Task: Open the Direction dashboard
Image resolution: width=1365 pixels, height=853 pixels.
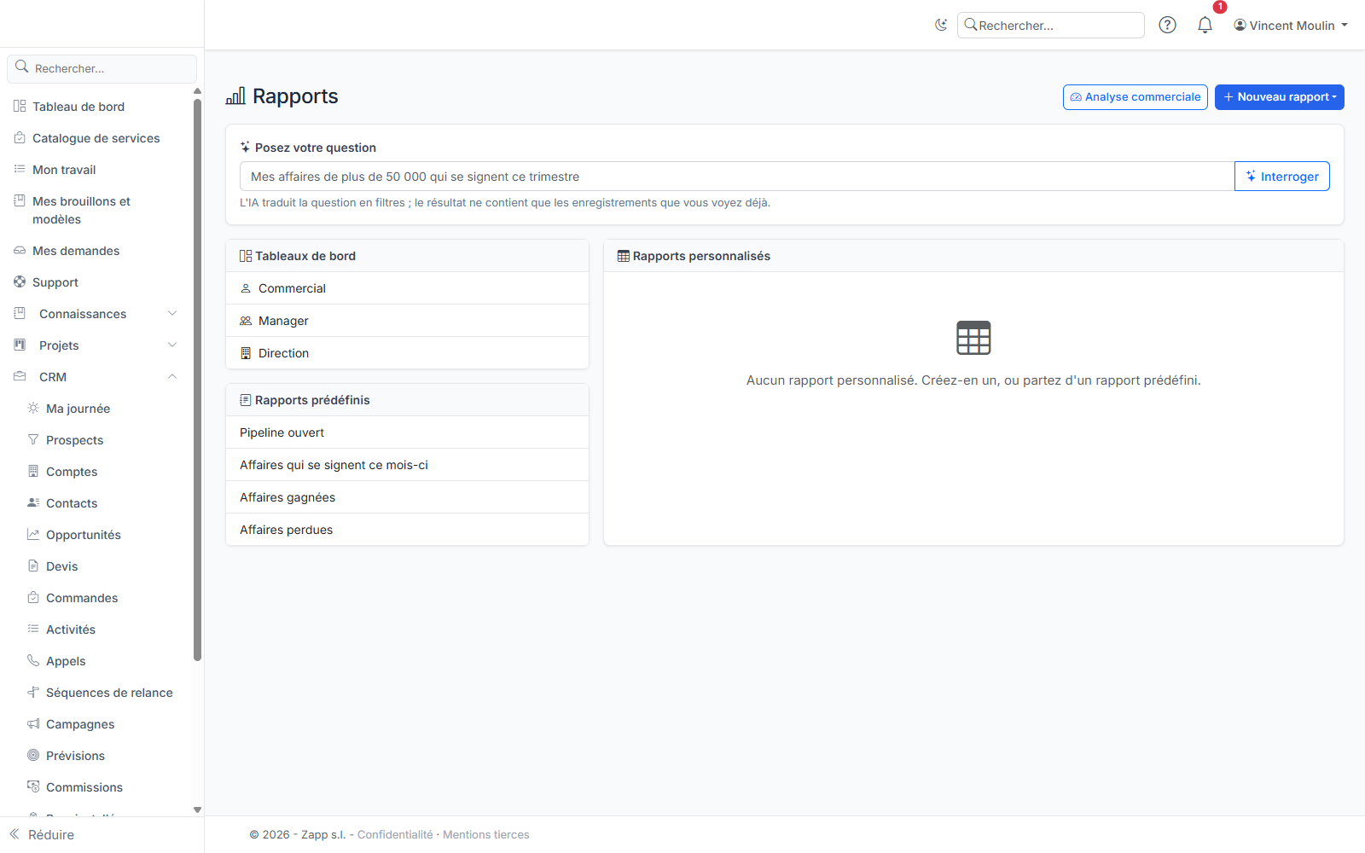Action: pyautogui.click(x=407, y=353)
